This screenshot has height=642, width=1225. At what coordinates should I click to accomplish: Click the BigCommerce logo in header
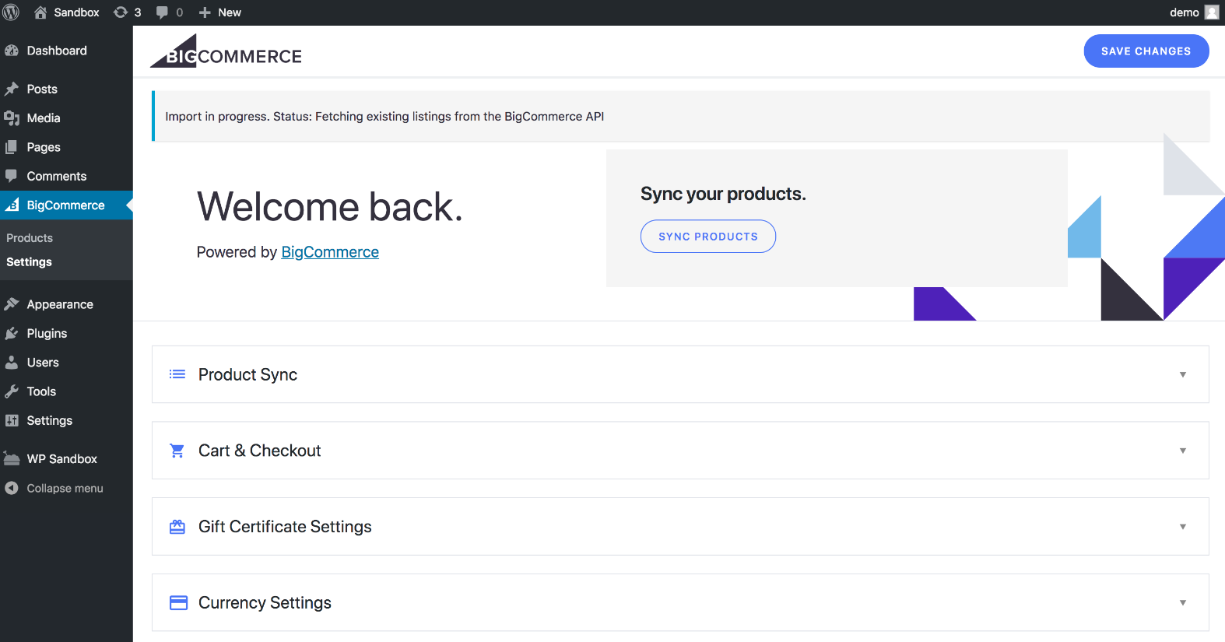[x=226, y=52]
